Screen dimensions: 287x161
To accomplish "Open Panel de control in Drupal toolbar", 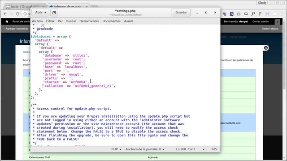I will click(21, 21).
